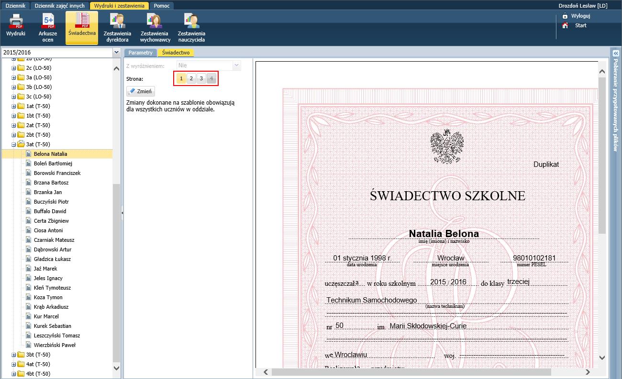Select the Świadectwa ribbon icon
Screen dimensions: 622x379
pyautogui.click(x=82, y=27)
